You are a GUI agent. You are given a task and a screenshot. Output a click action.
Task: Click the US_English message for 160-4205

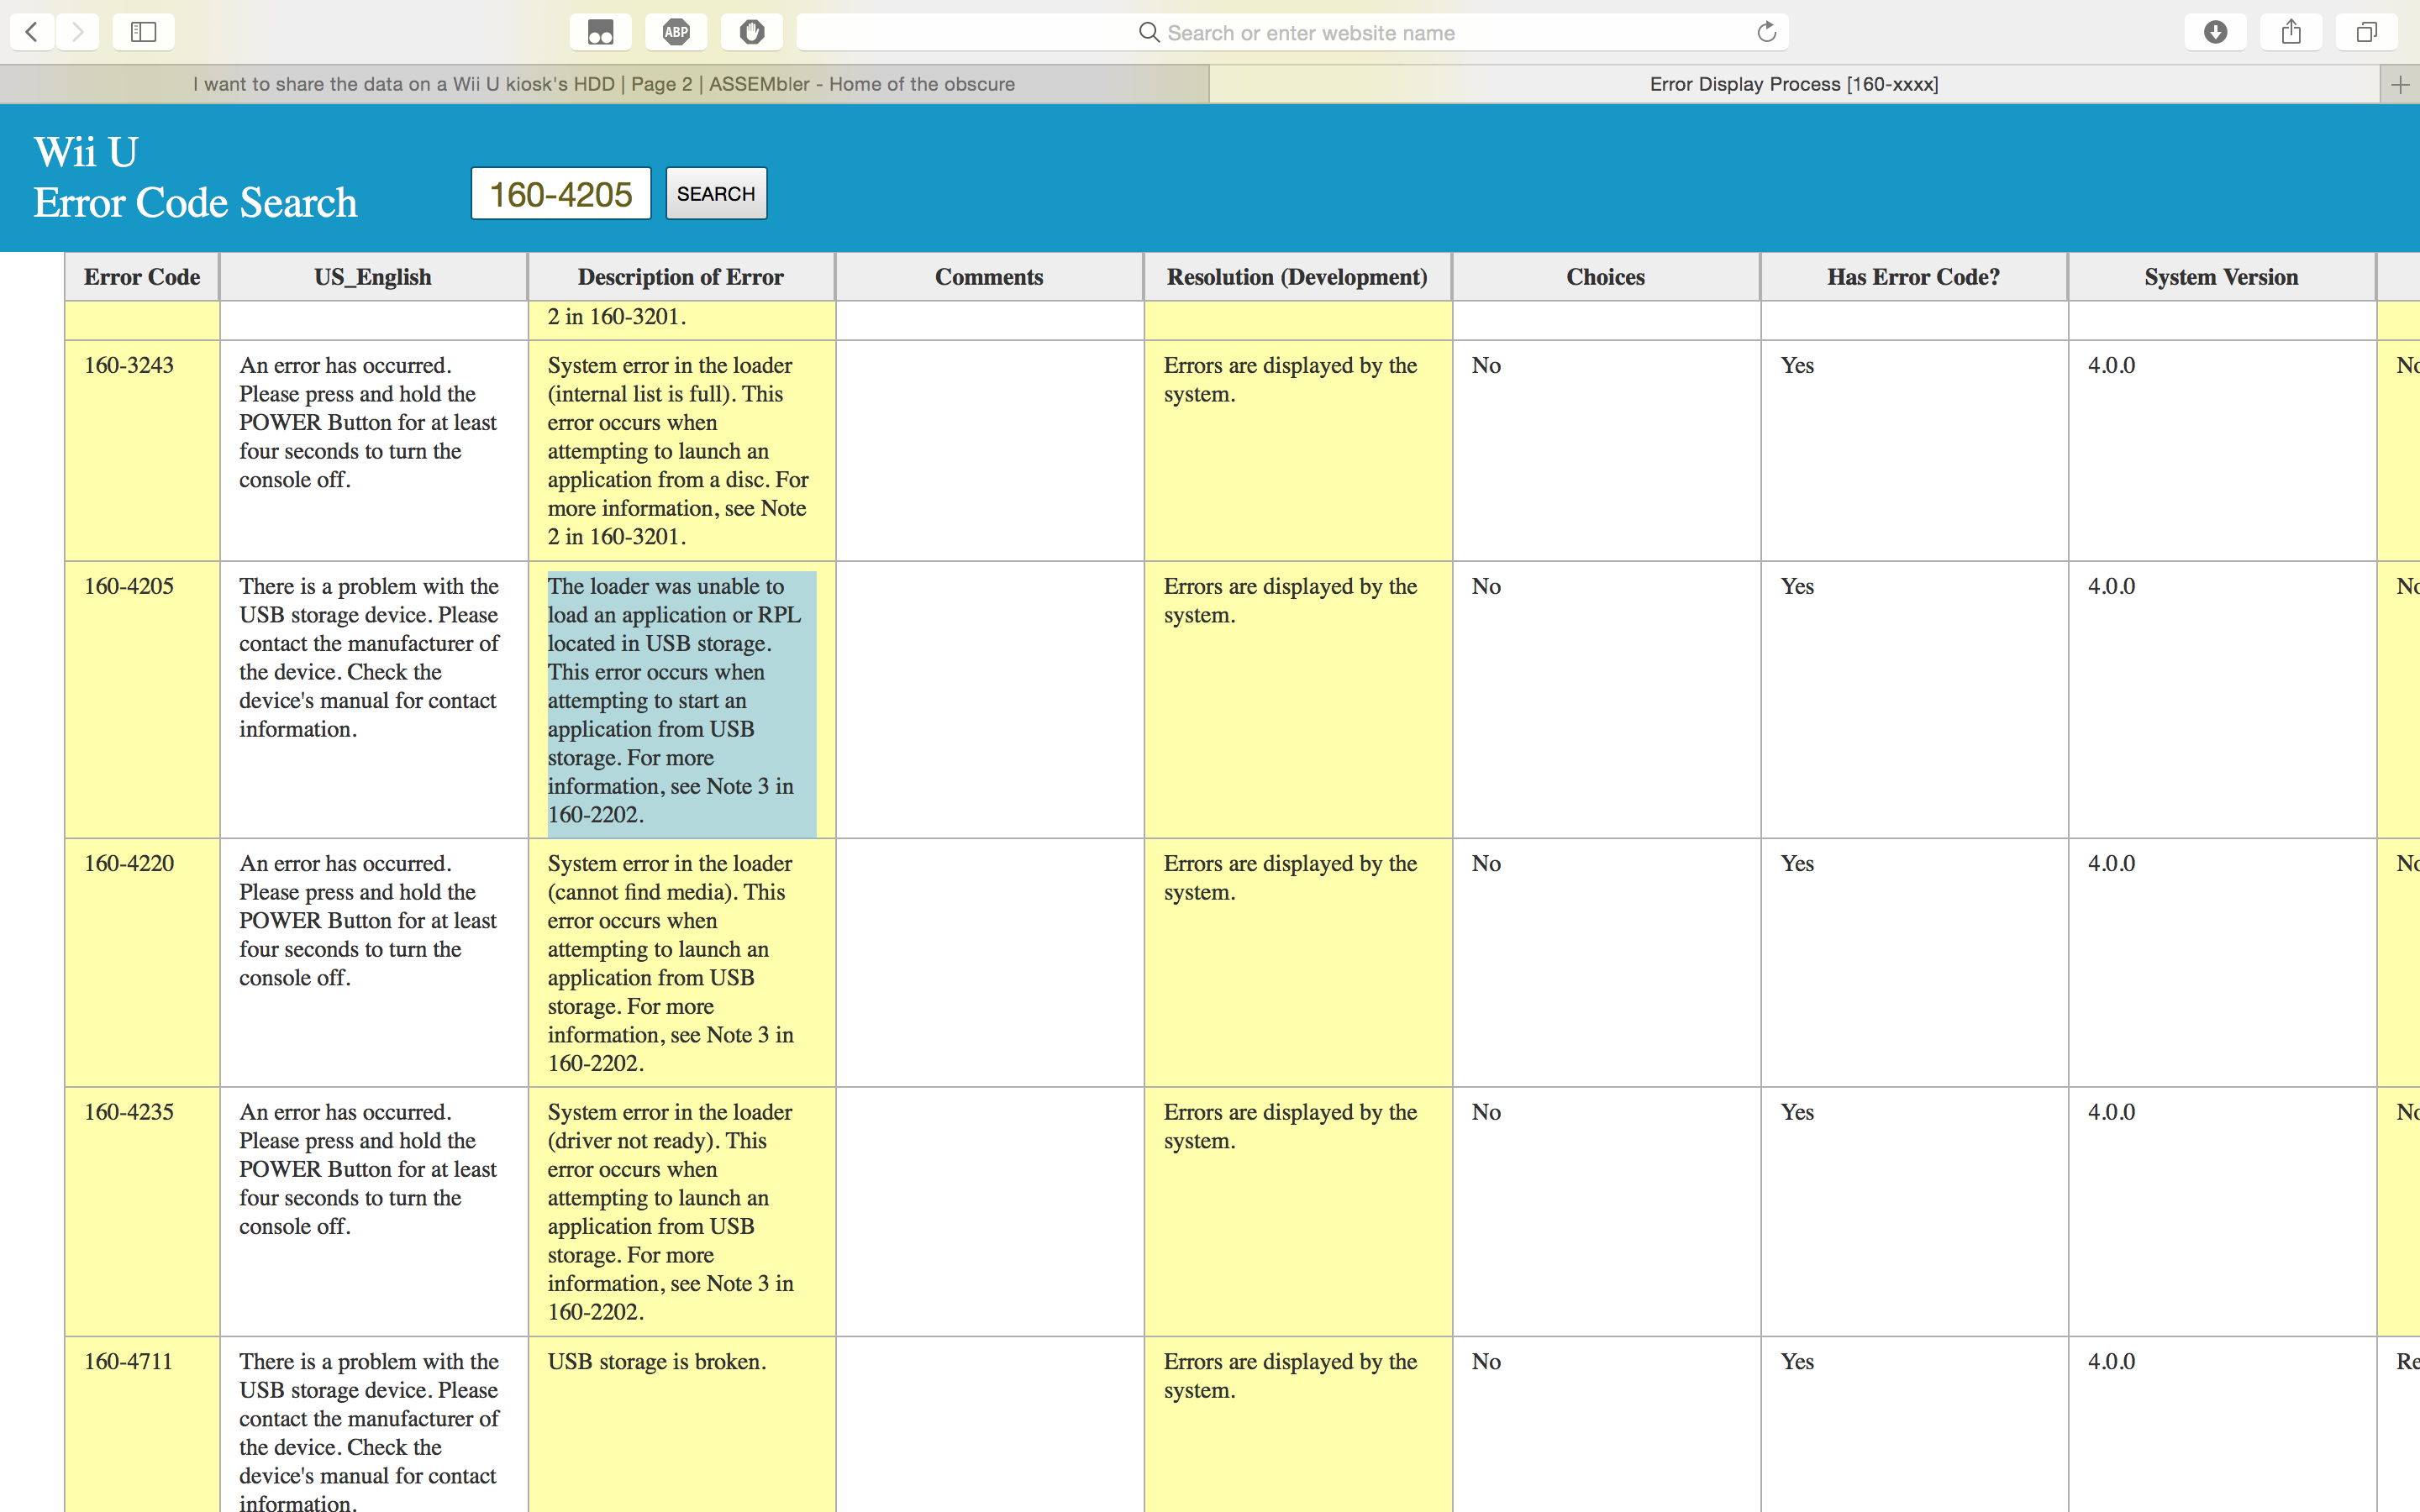click(370, 658)
